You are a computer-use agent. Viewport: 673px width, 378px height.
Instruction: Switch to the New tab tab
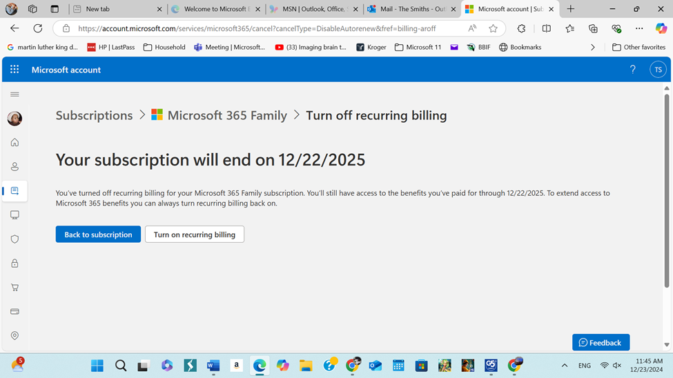(x=118, y=9)
